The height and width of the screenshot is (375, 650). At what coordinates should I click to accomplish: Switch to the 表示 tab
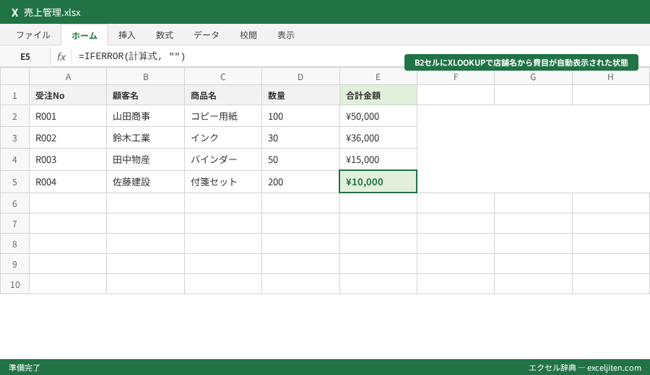[286, 35]
